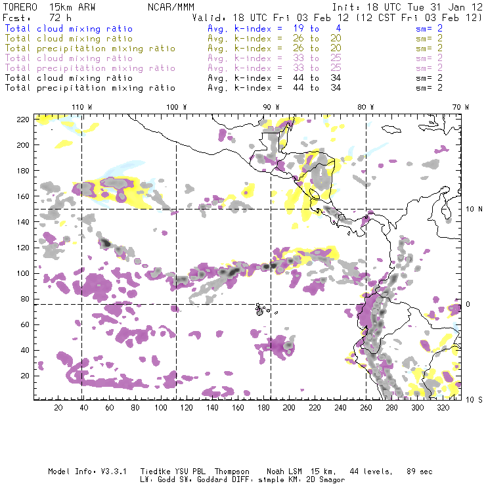Viewport: 486px width, 486px height.
Task: Select the y-axis tick label "140"
Action: (23, 222)
